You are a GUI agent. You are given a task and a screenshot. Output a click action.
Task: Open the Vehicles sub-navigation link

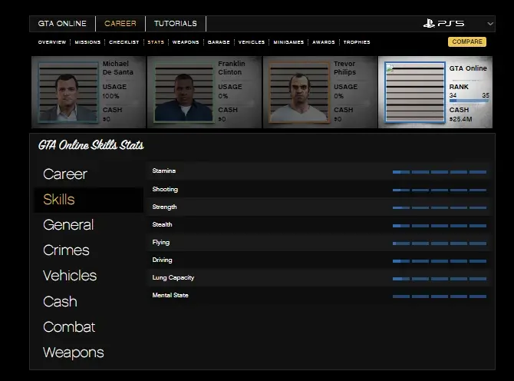[252, 42]
